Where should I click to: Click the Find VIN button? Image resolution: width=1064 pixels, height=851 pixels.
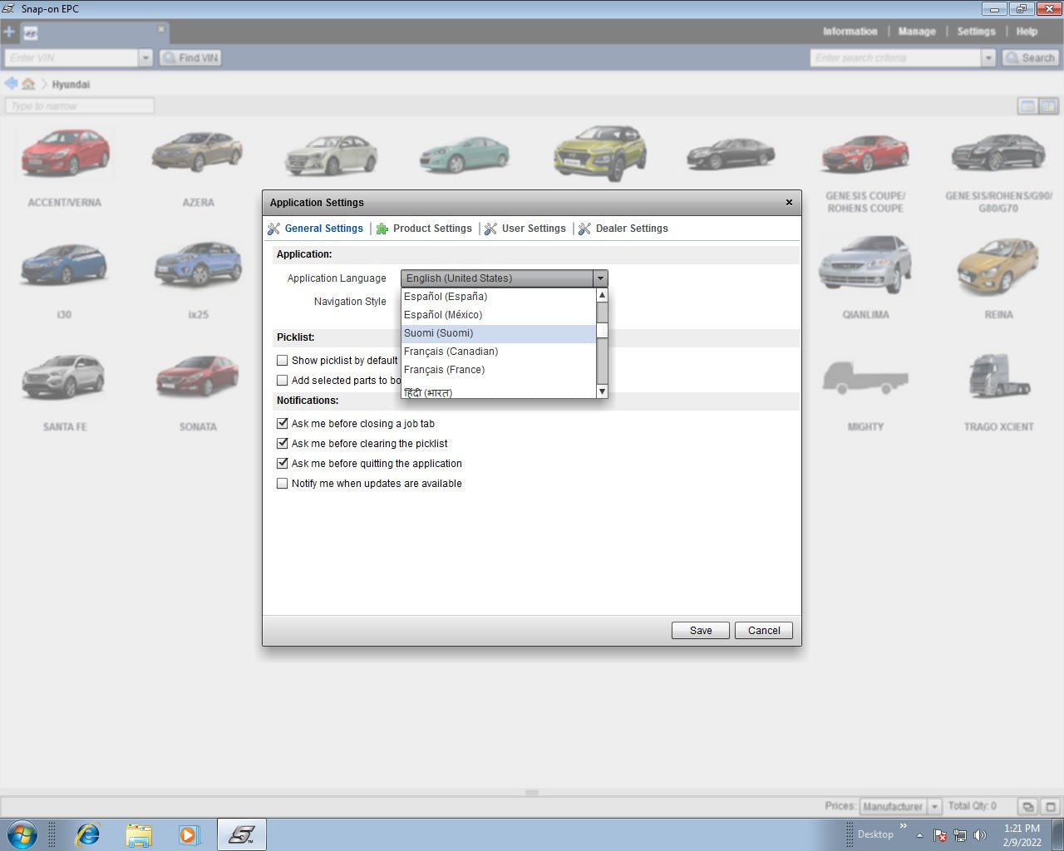(x=190, y=58)
